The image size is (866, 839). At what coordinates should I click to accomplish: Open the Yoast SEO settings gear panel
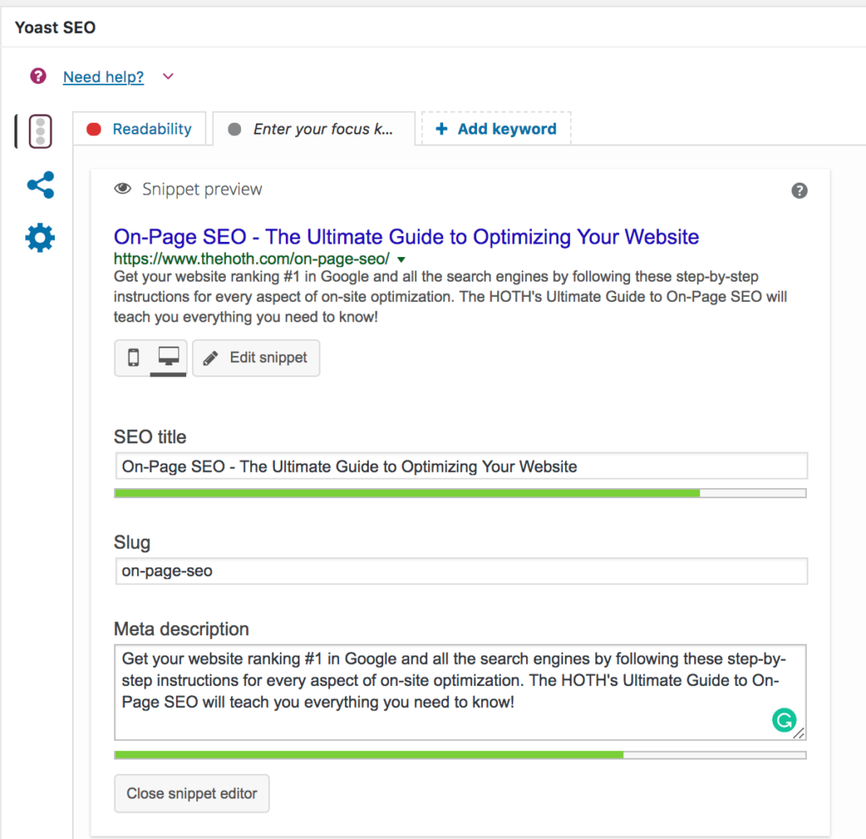tap(40, 238)
